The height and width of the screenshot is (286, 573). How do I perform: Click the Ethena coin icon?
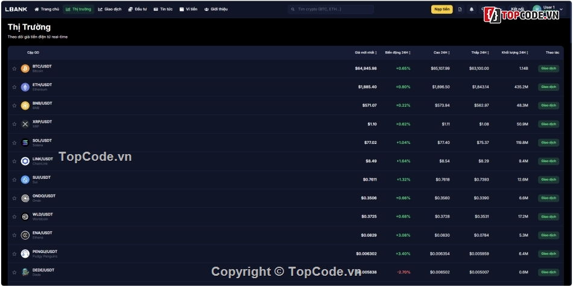[25, 235]
